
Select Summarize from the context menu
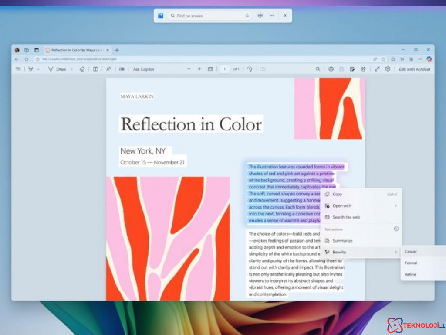[x=342, y=240]
